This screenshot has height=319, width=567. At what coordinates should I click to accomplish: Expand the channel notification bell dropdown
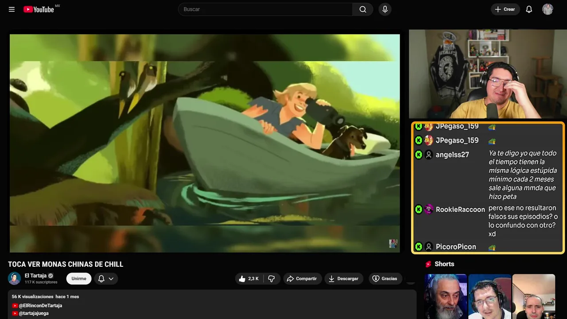tap(106, 279)
